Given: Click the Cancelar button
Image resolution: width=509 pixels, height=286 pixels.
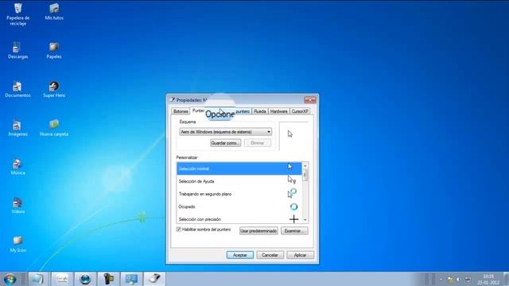Looking at the screenshot, I should (x=270, y=255).
